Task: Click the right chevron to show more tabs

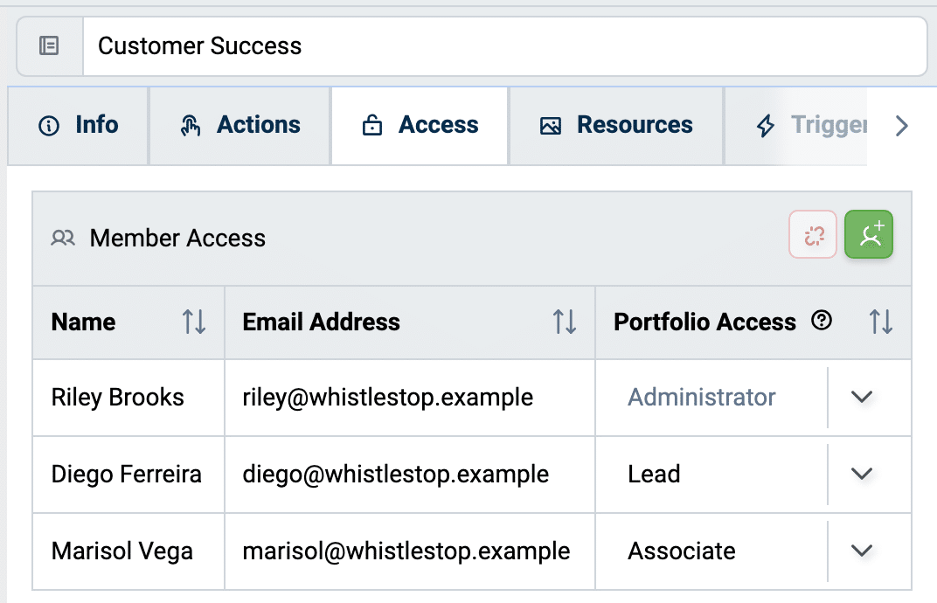Action: [x=902, y=126]
